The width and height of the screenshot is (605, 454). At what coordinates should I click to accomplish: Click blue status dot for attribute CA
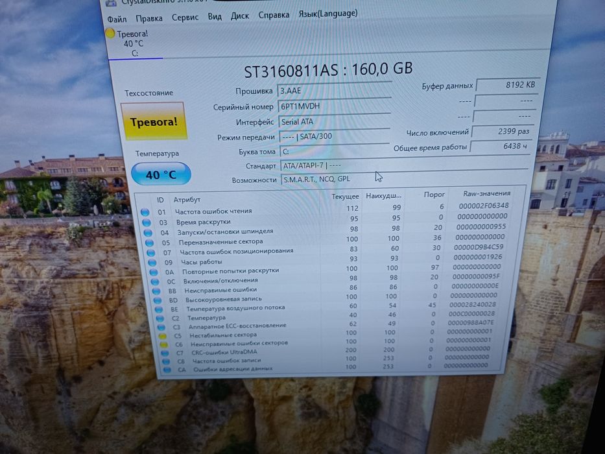[x=167, y=370]
